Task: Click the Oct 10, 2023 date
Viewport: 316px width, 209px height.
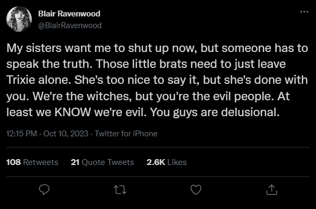Action: (66, 134)
